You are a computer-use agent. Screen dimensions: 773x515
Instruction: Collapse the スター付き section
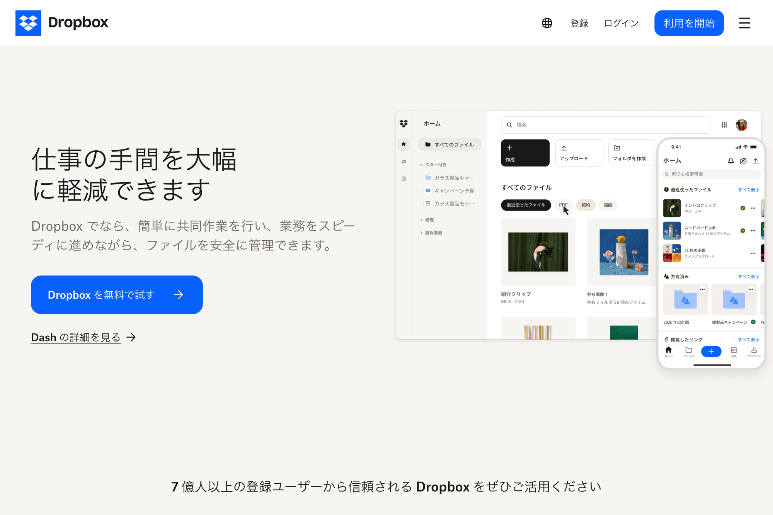coord(433,165)
